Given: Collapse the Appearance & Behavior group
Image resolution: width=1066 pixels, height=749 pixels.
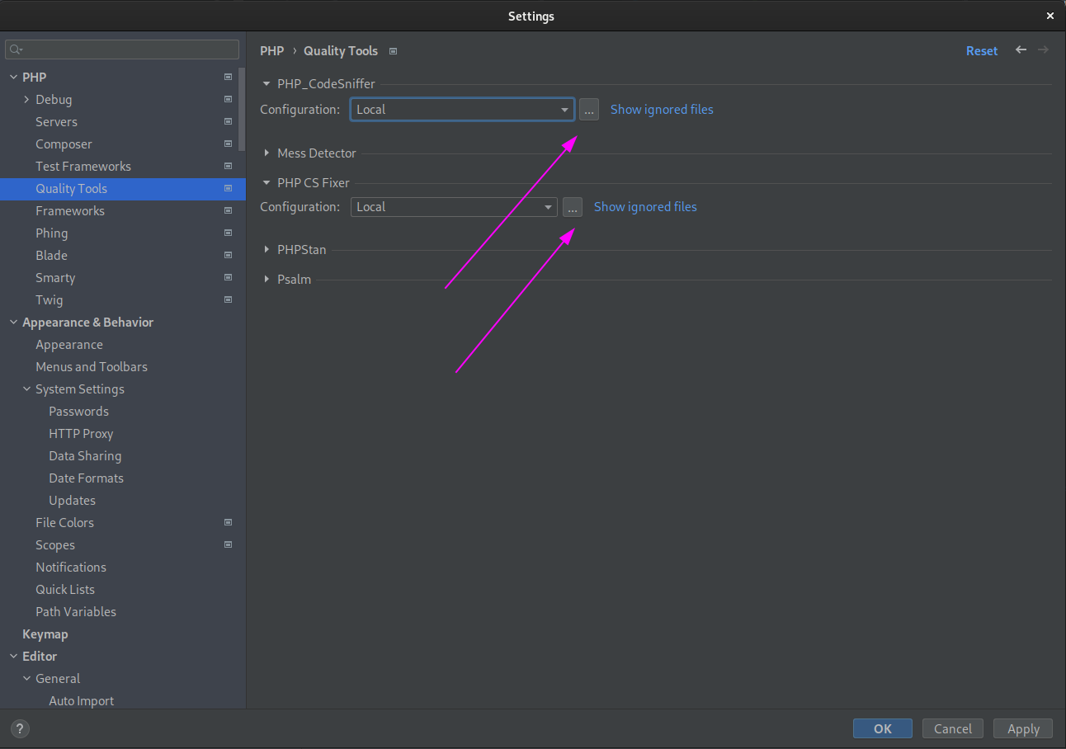Looking at the screenshot, I should tap(13, 322).
